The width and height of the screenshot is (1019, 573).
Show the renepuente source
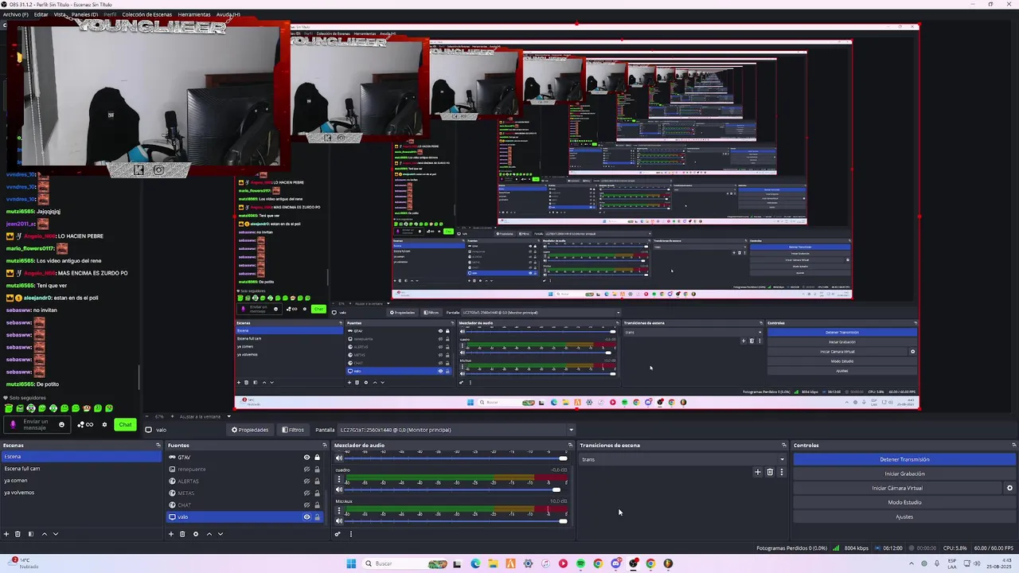tap(306, 470)
